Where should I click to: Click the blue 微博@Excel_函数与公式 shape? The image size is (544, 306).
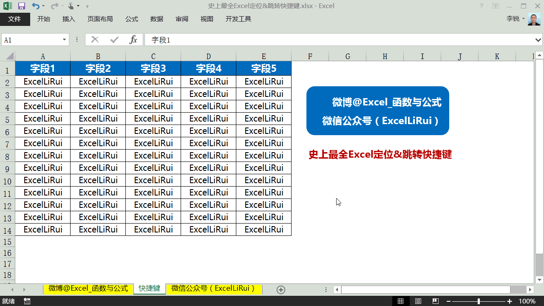tap(378, 111)
